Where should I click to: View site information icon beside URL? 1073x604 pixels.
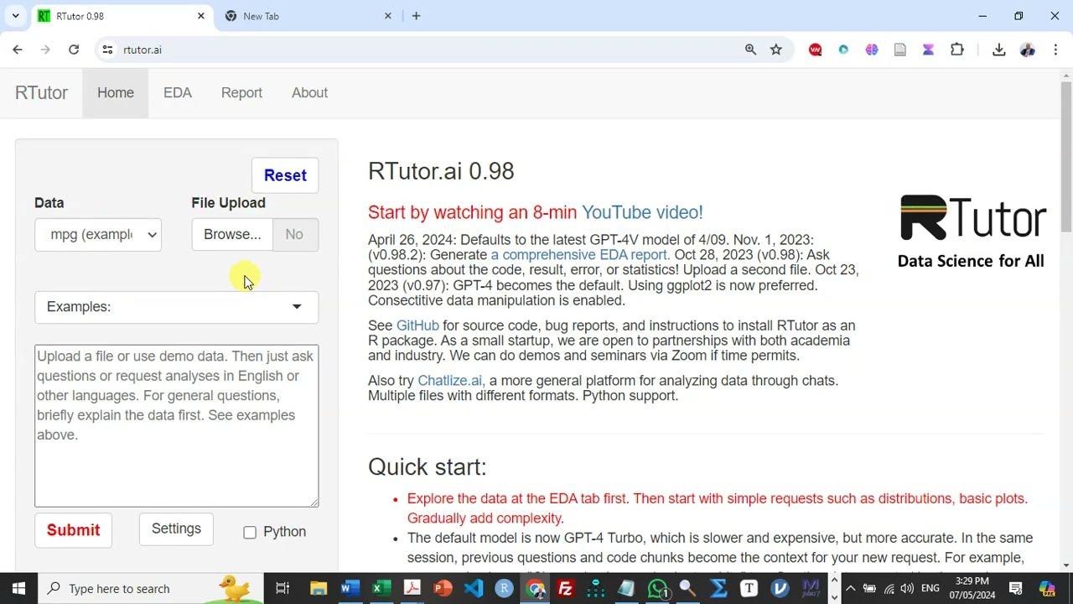click(x=107, y=49)
